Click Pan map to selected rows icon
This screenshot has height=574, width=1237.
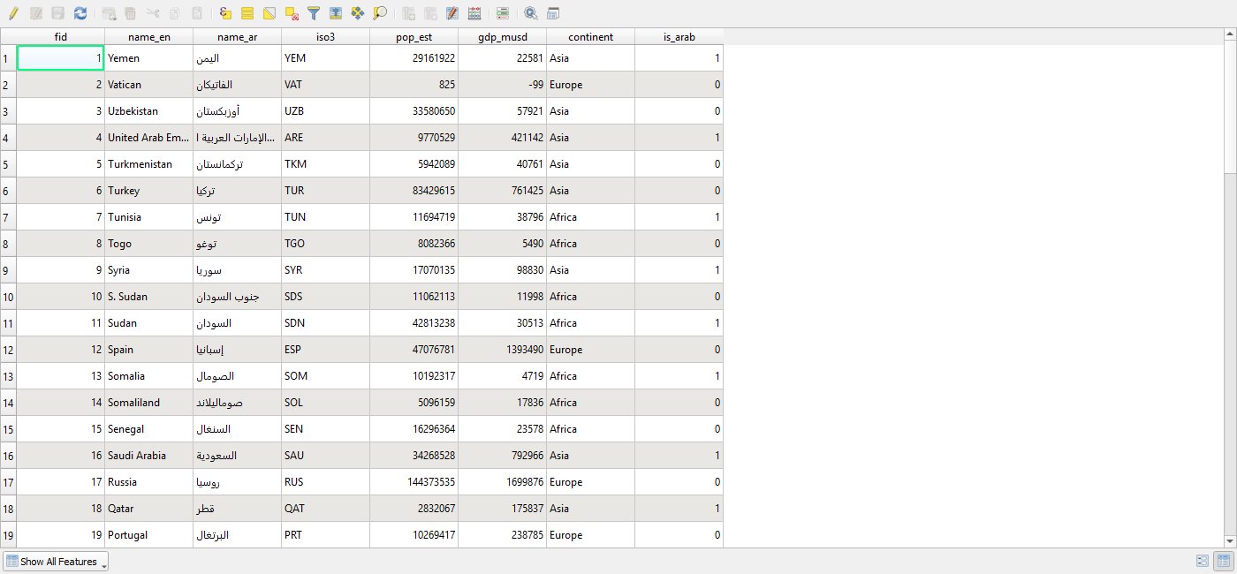358,13
